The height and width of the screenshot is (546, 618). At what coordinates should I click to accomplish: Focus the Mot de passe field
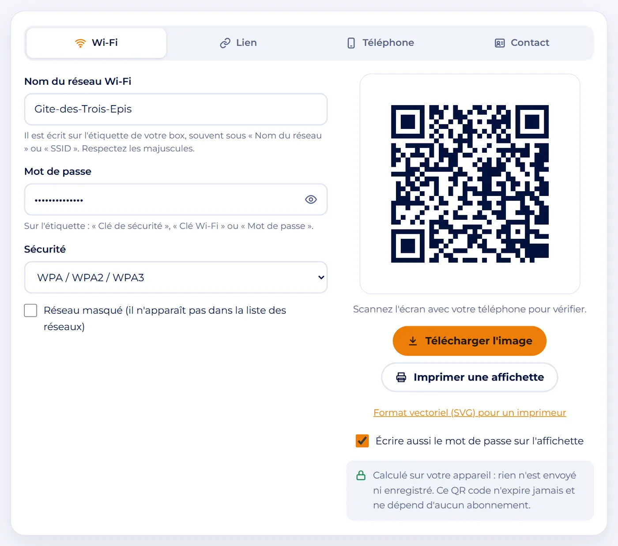[x=176, y=200]
